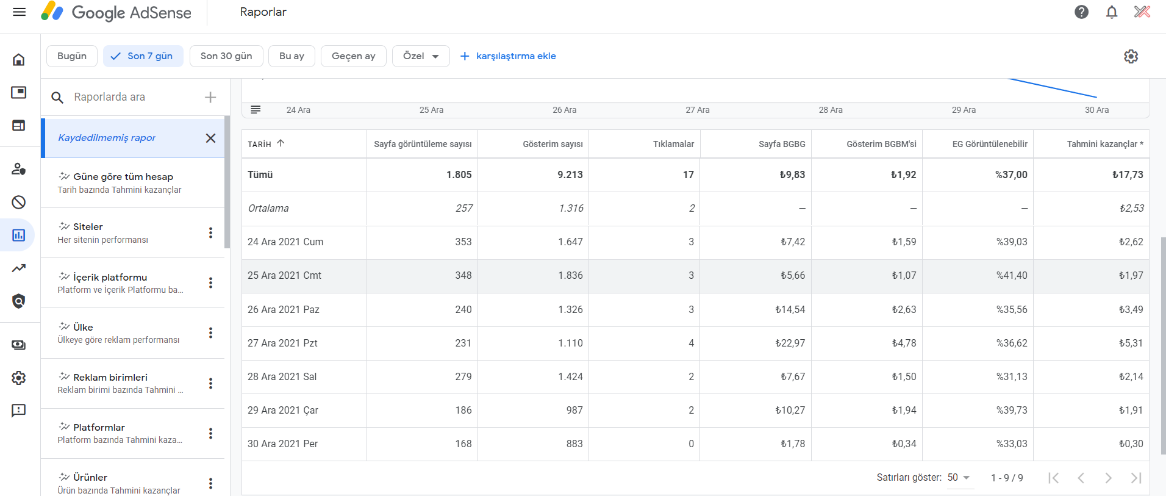This screenshot has height=496, width=1166.
Task: Open the Blocking controls sidebar icon
Action: point(19,202)
